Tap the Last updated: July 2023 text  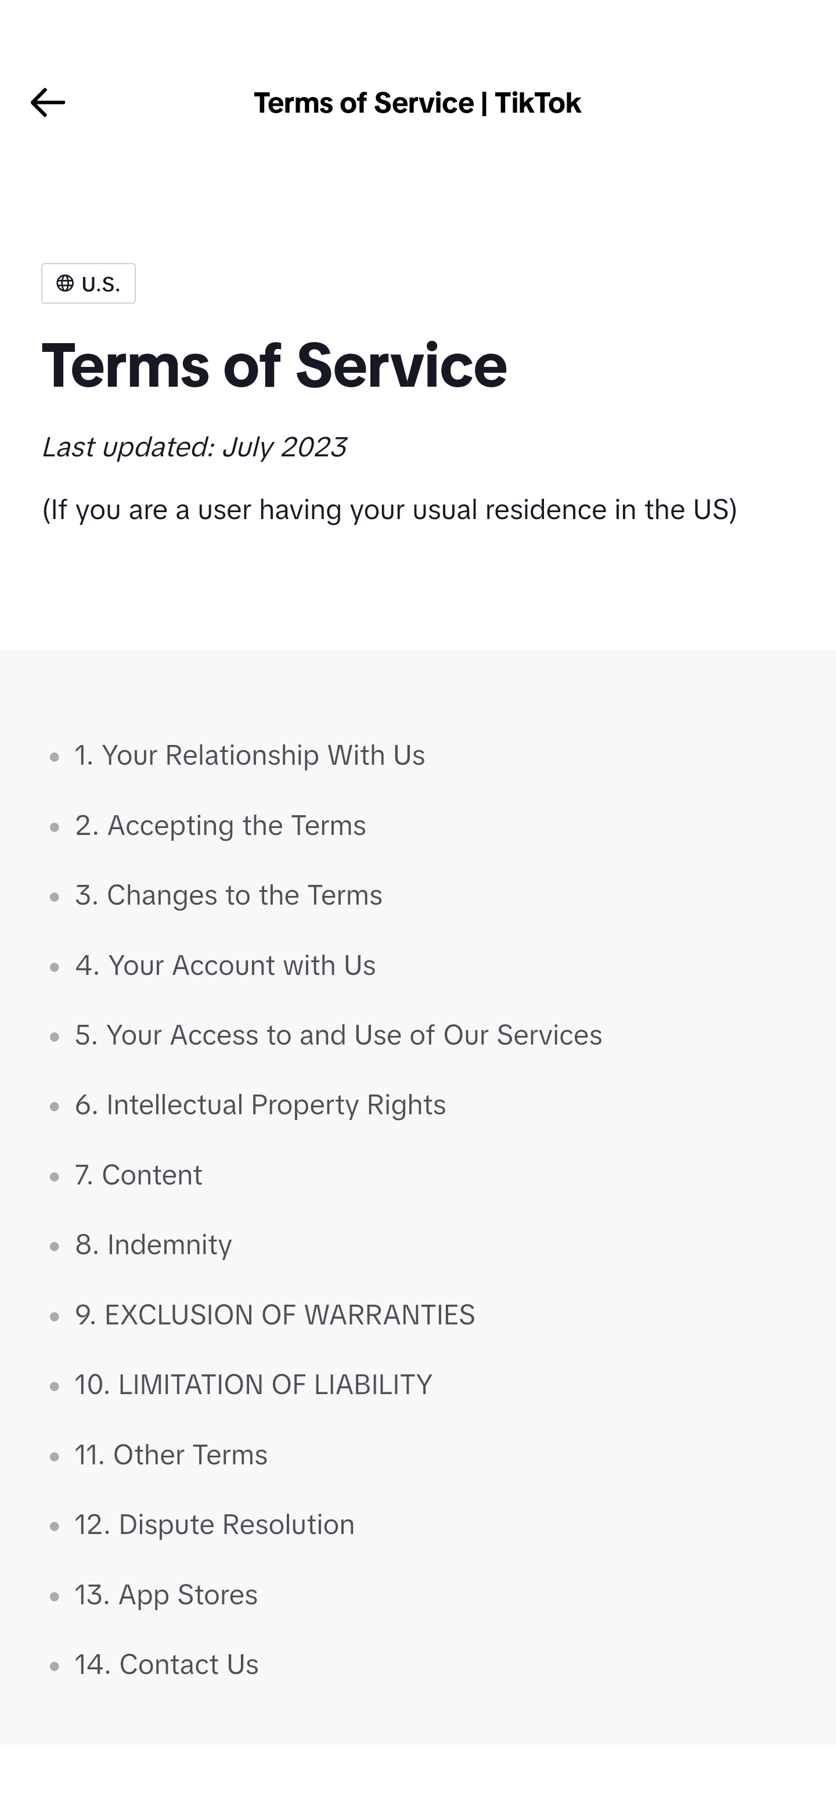(x=194, y=447)
